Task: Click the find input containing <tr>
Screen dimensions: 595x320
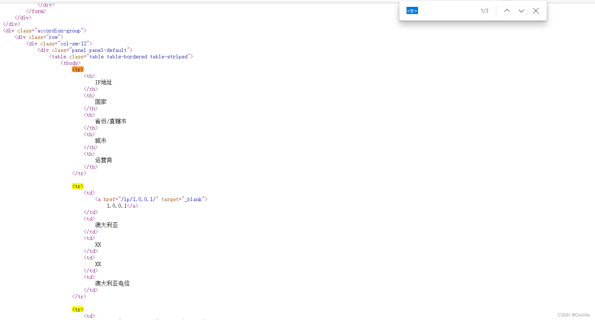Action: [440, 11]
